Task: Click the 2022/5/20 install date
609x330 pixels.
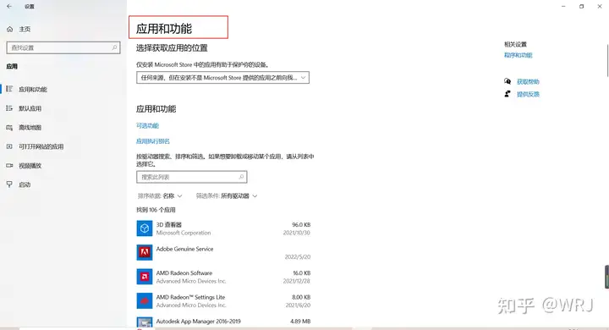Action: click(x=298, y=257)
